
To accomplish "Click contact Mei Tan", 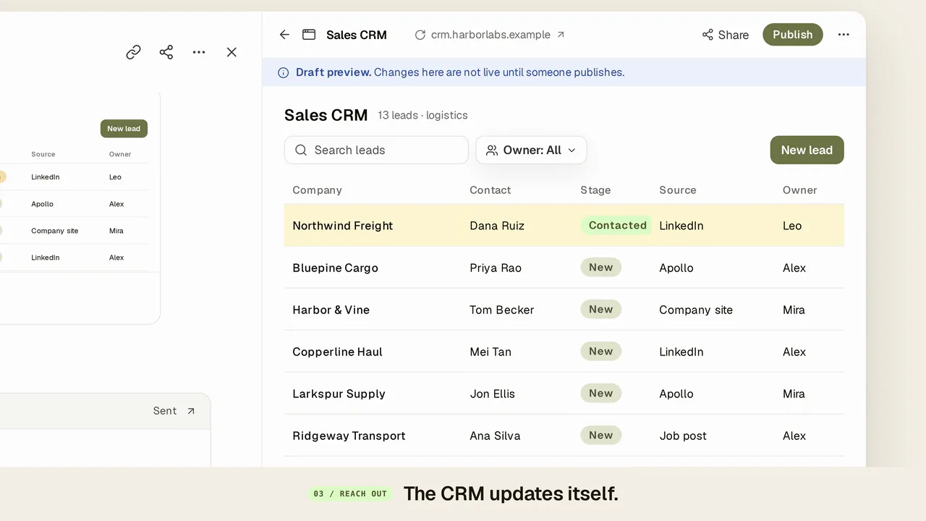I will click(x=490, y=352).
